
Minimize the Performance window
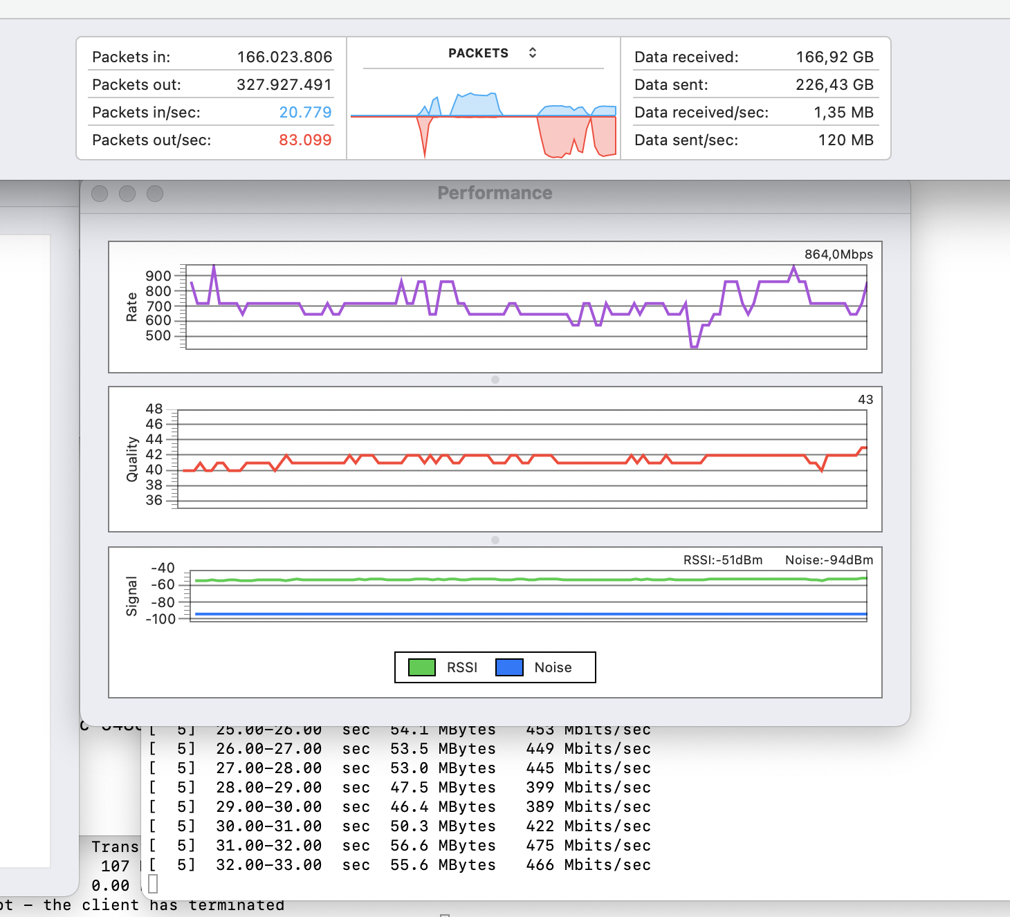click(127, 194)
